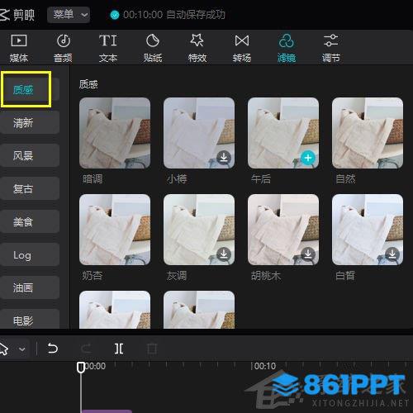Open the 调节 adjustment sliders icon
The height and width of the screenshot is (413, 413).
pyautogui.click(x=330, y=40)
